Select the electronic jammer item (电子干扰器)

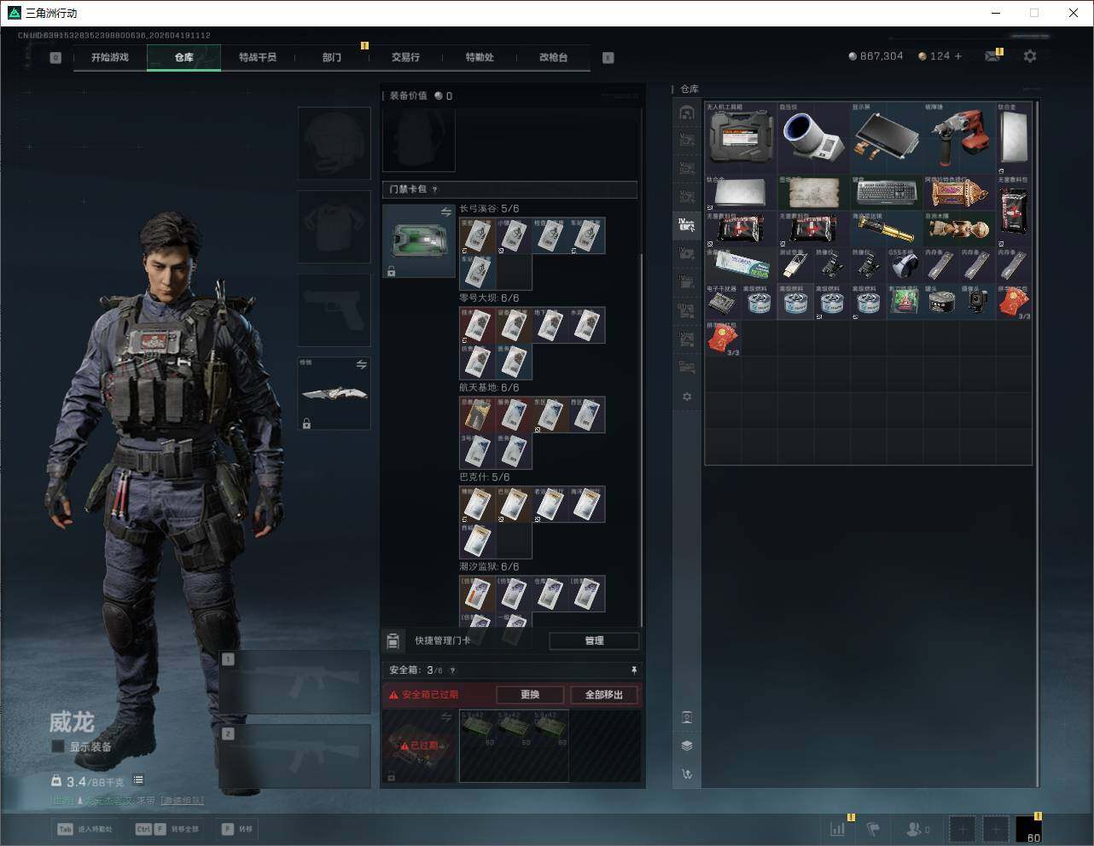coord(723,301)
